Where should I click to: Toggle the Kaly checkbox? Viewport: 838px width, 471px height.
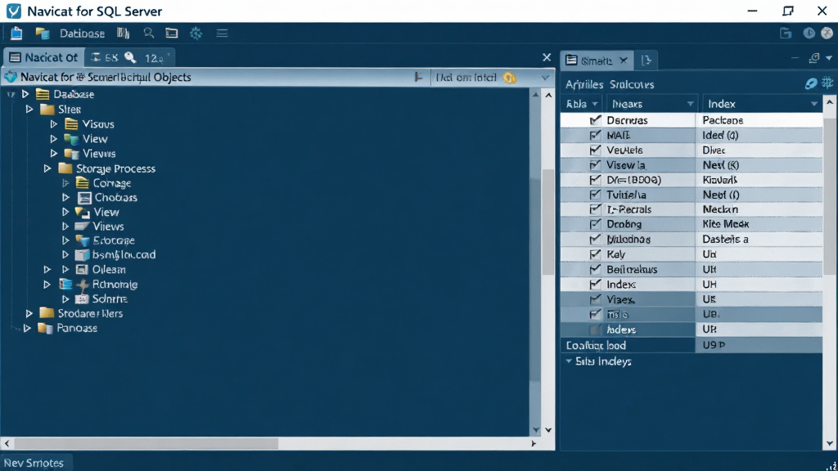pos(595,254)
